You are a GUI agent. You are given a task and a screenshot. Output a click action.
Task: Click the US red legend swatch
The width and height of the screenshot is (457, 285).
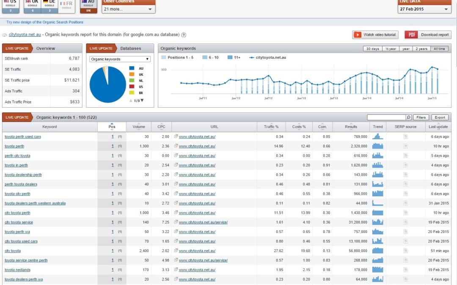tap(132, 87)
